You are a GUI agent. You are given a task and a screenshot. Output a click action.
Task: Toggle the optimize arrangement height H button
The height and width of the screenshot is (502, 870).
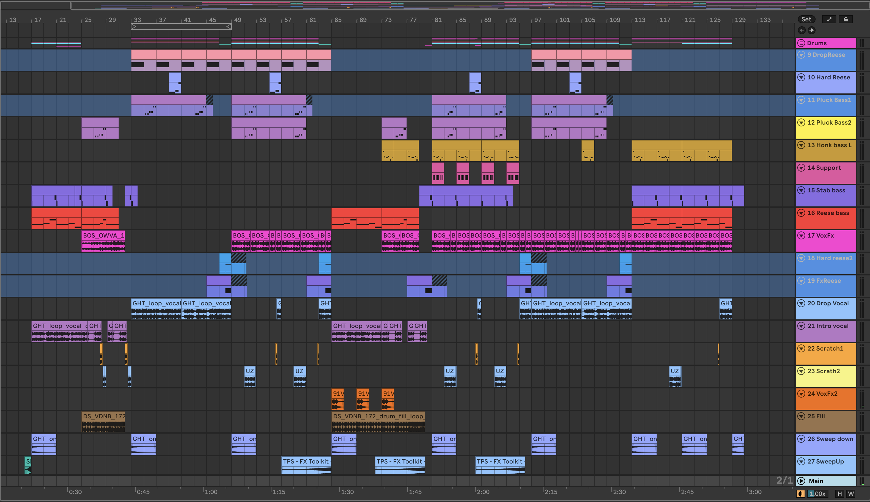point(840,494)
